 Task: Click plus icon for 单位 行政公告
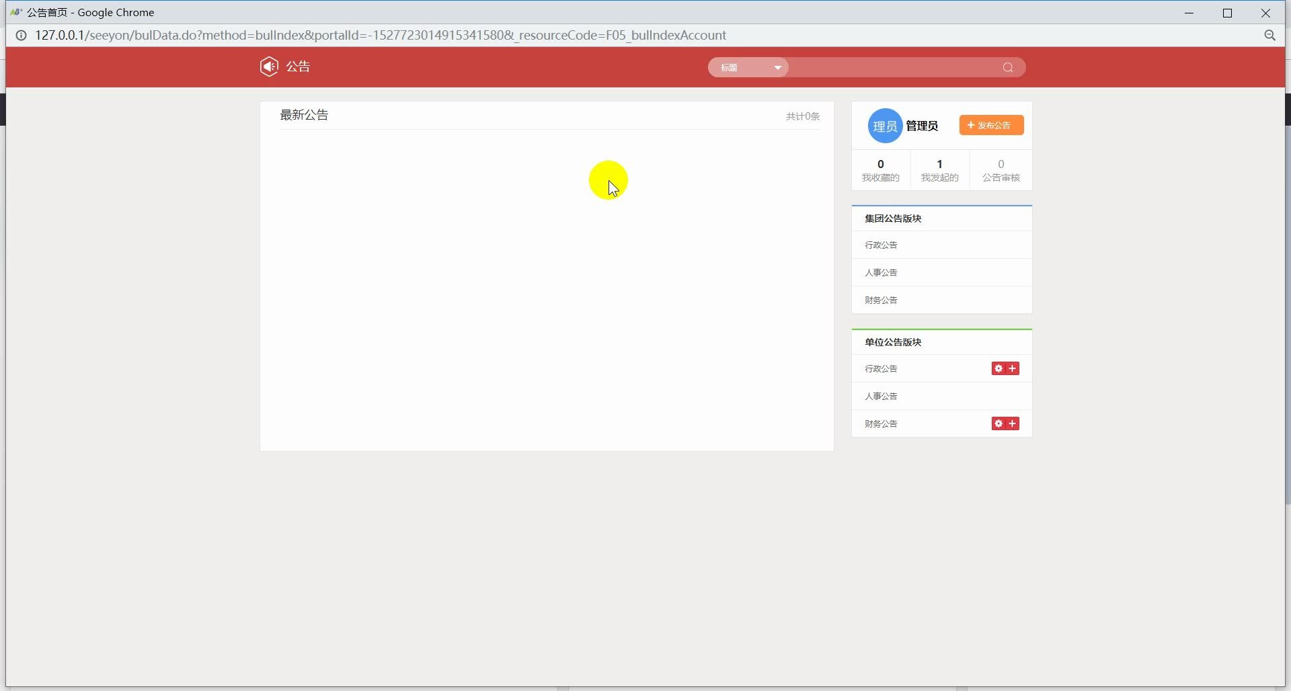(1013, 368)
